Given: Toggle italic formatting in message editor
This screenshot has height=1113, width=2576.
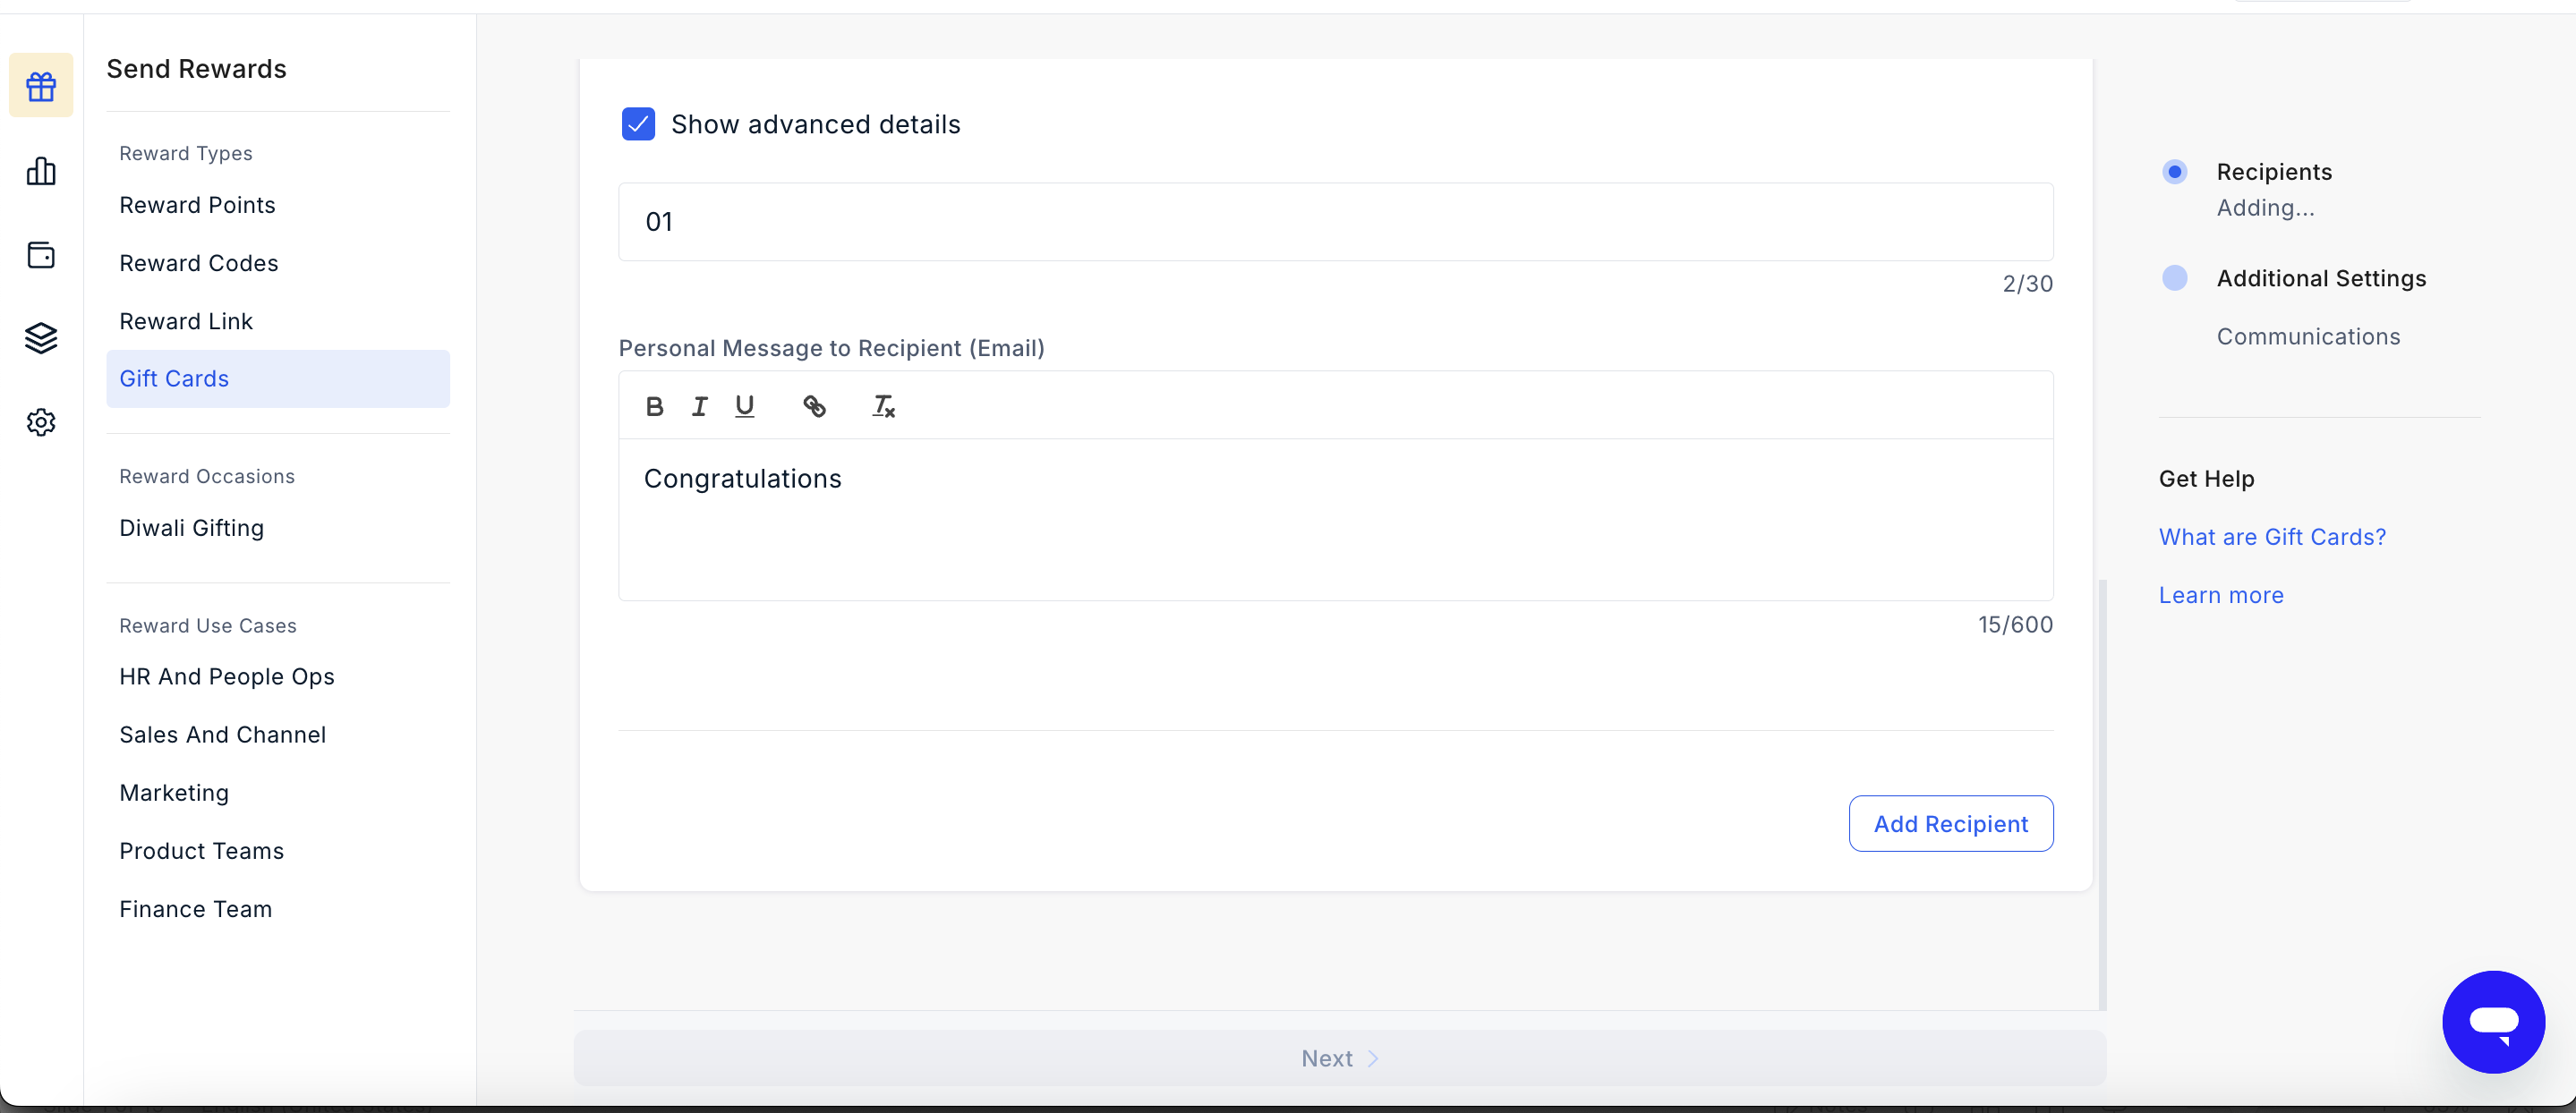Looking at the screenshot, I should pyautogui.click(x=699, y=406).
